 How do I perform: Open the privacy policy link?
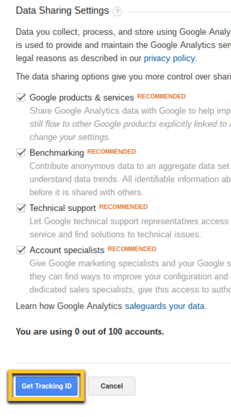click(170, 58)
